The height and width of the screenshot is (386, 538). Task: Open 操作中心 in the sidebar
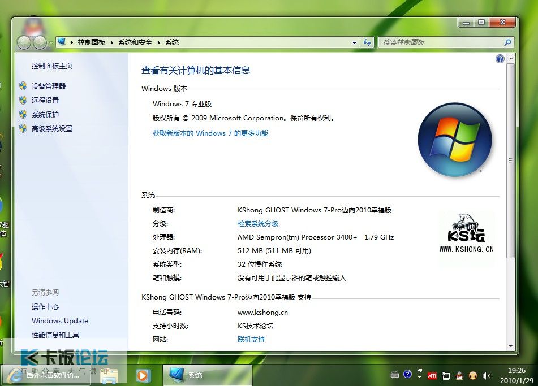point(45,306)
